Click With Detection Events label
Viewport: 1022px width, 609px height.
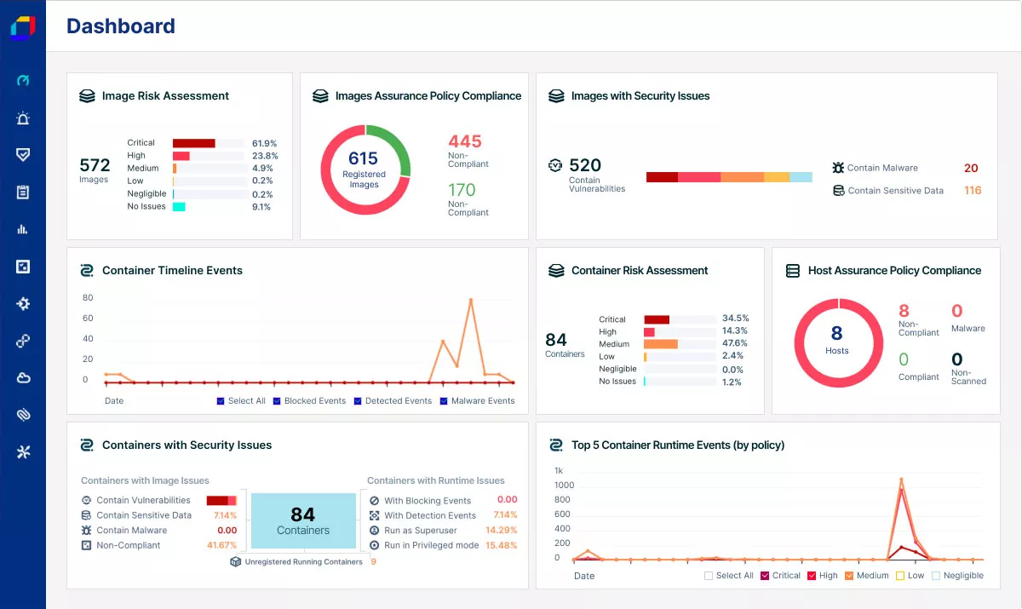pyautogui.click(x=430, y=515)
